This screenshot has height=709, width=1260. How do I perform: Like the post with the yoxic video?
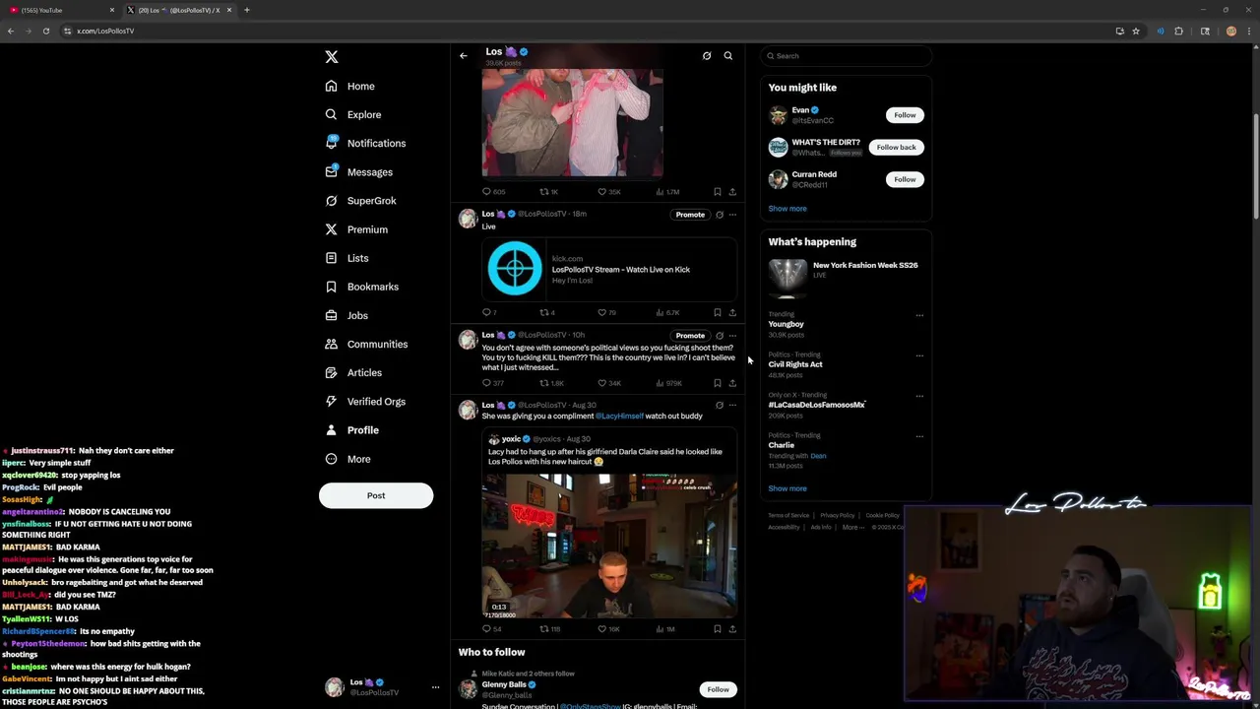click(x=602, y=629)
